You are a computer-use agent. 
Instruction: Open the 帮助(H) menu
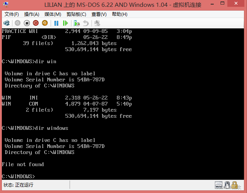120,14
